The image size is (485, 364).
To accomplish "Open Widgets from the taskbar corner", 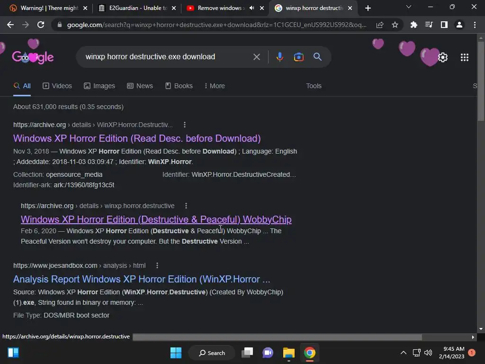I will pos(13,353).
